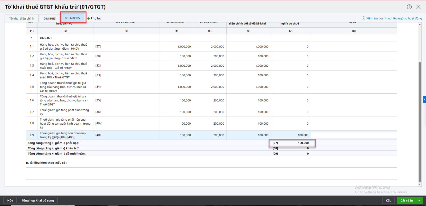
Task: Focus the Tài liệu kèm theo text box
Action: pos(211,173)
